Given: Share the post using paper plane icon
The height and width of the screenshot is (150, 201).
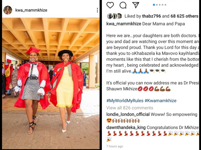Looking at the screenshot, I should (136, 5).
